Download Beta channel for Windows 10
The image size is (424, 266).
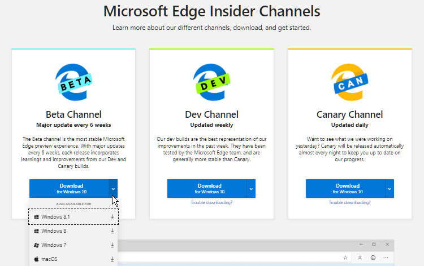click(69, 189)
